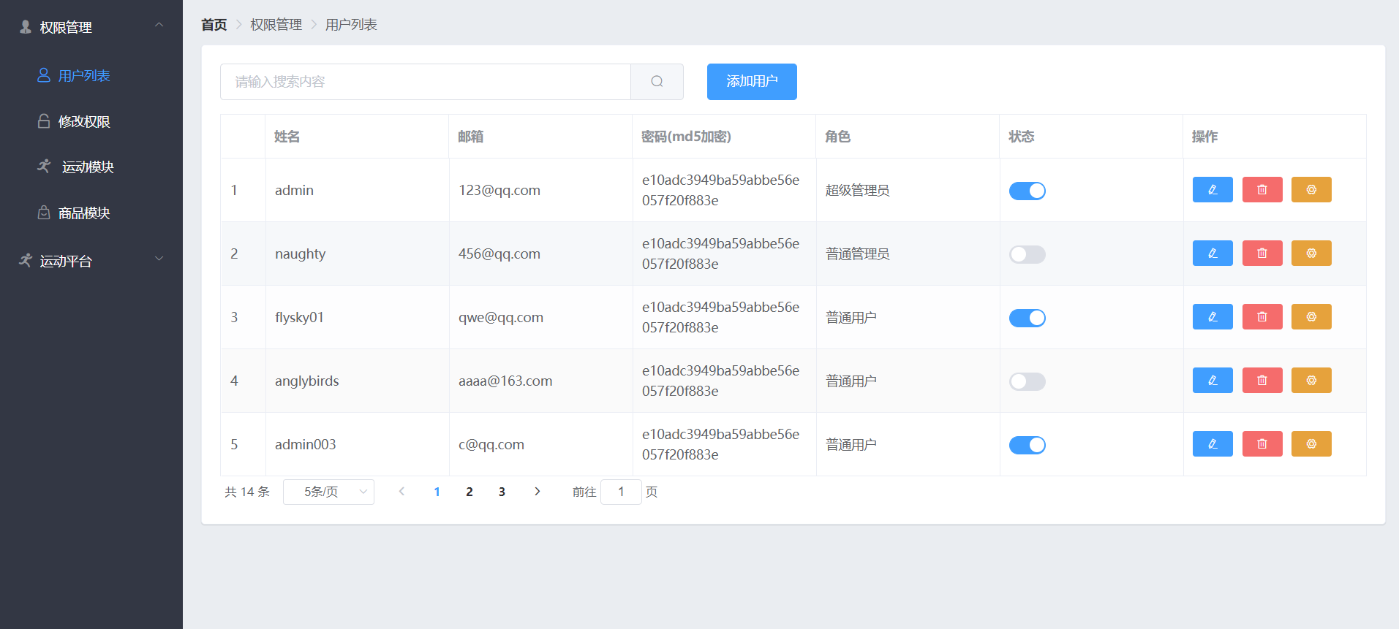
Task: Click the name flysky01
Action: tap(299, 317)
